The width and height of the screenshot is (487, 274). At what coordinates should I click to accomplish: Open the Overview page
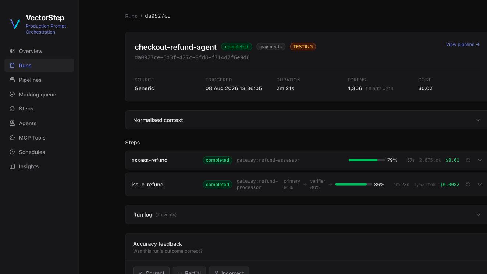(x=39, y=51)
